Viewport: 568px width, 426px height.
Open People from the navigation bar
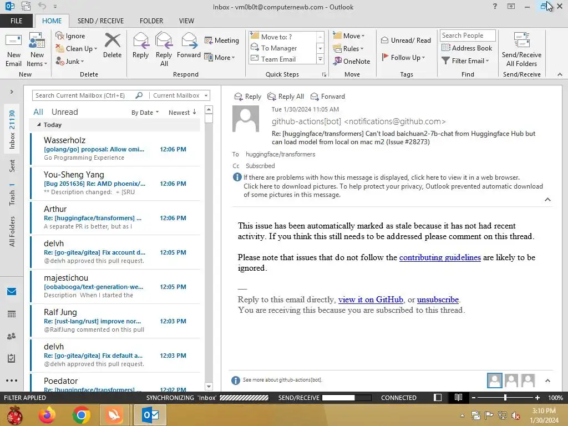tap(12, 336)
